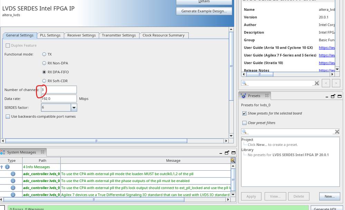Image resolution: width=345 pixels, height=210 pixels.
Task: Click settings panel horizontal scrollbar thumb
Action: pyautogui.click(x=96, y=141)
